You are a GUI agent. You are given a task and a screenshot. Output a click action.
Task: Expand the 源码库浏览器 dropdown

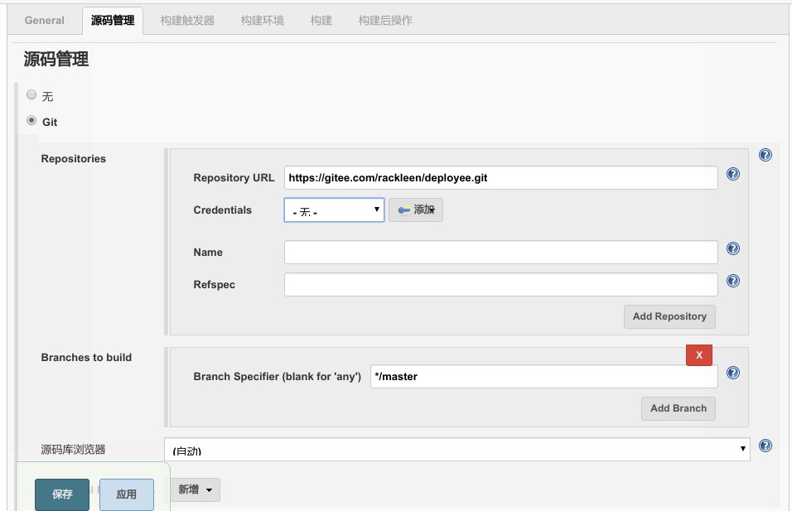pos(456,450)
